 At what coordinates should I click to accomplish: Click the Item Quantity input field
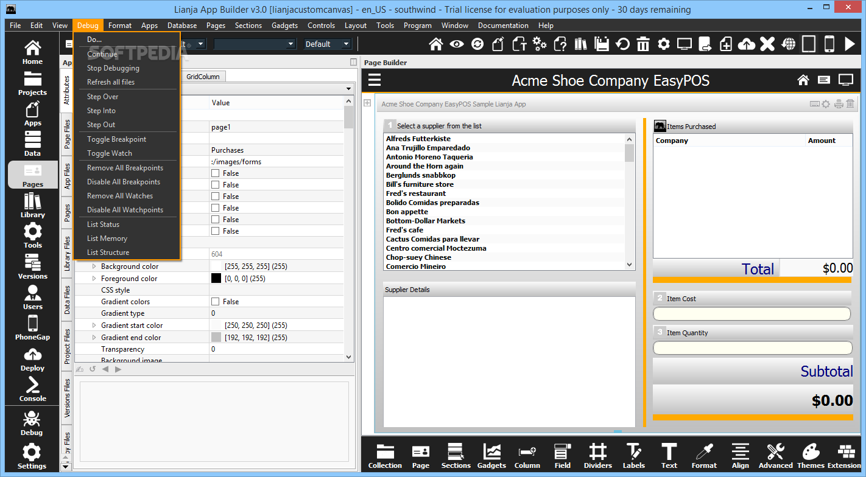[752, 348]
